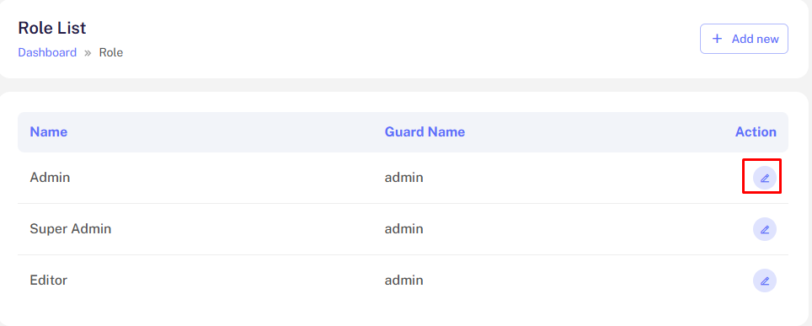Click guard name in Super Admin row
Screen dimensions: 812x326
point(404,228)
